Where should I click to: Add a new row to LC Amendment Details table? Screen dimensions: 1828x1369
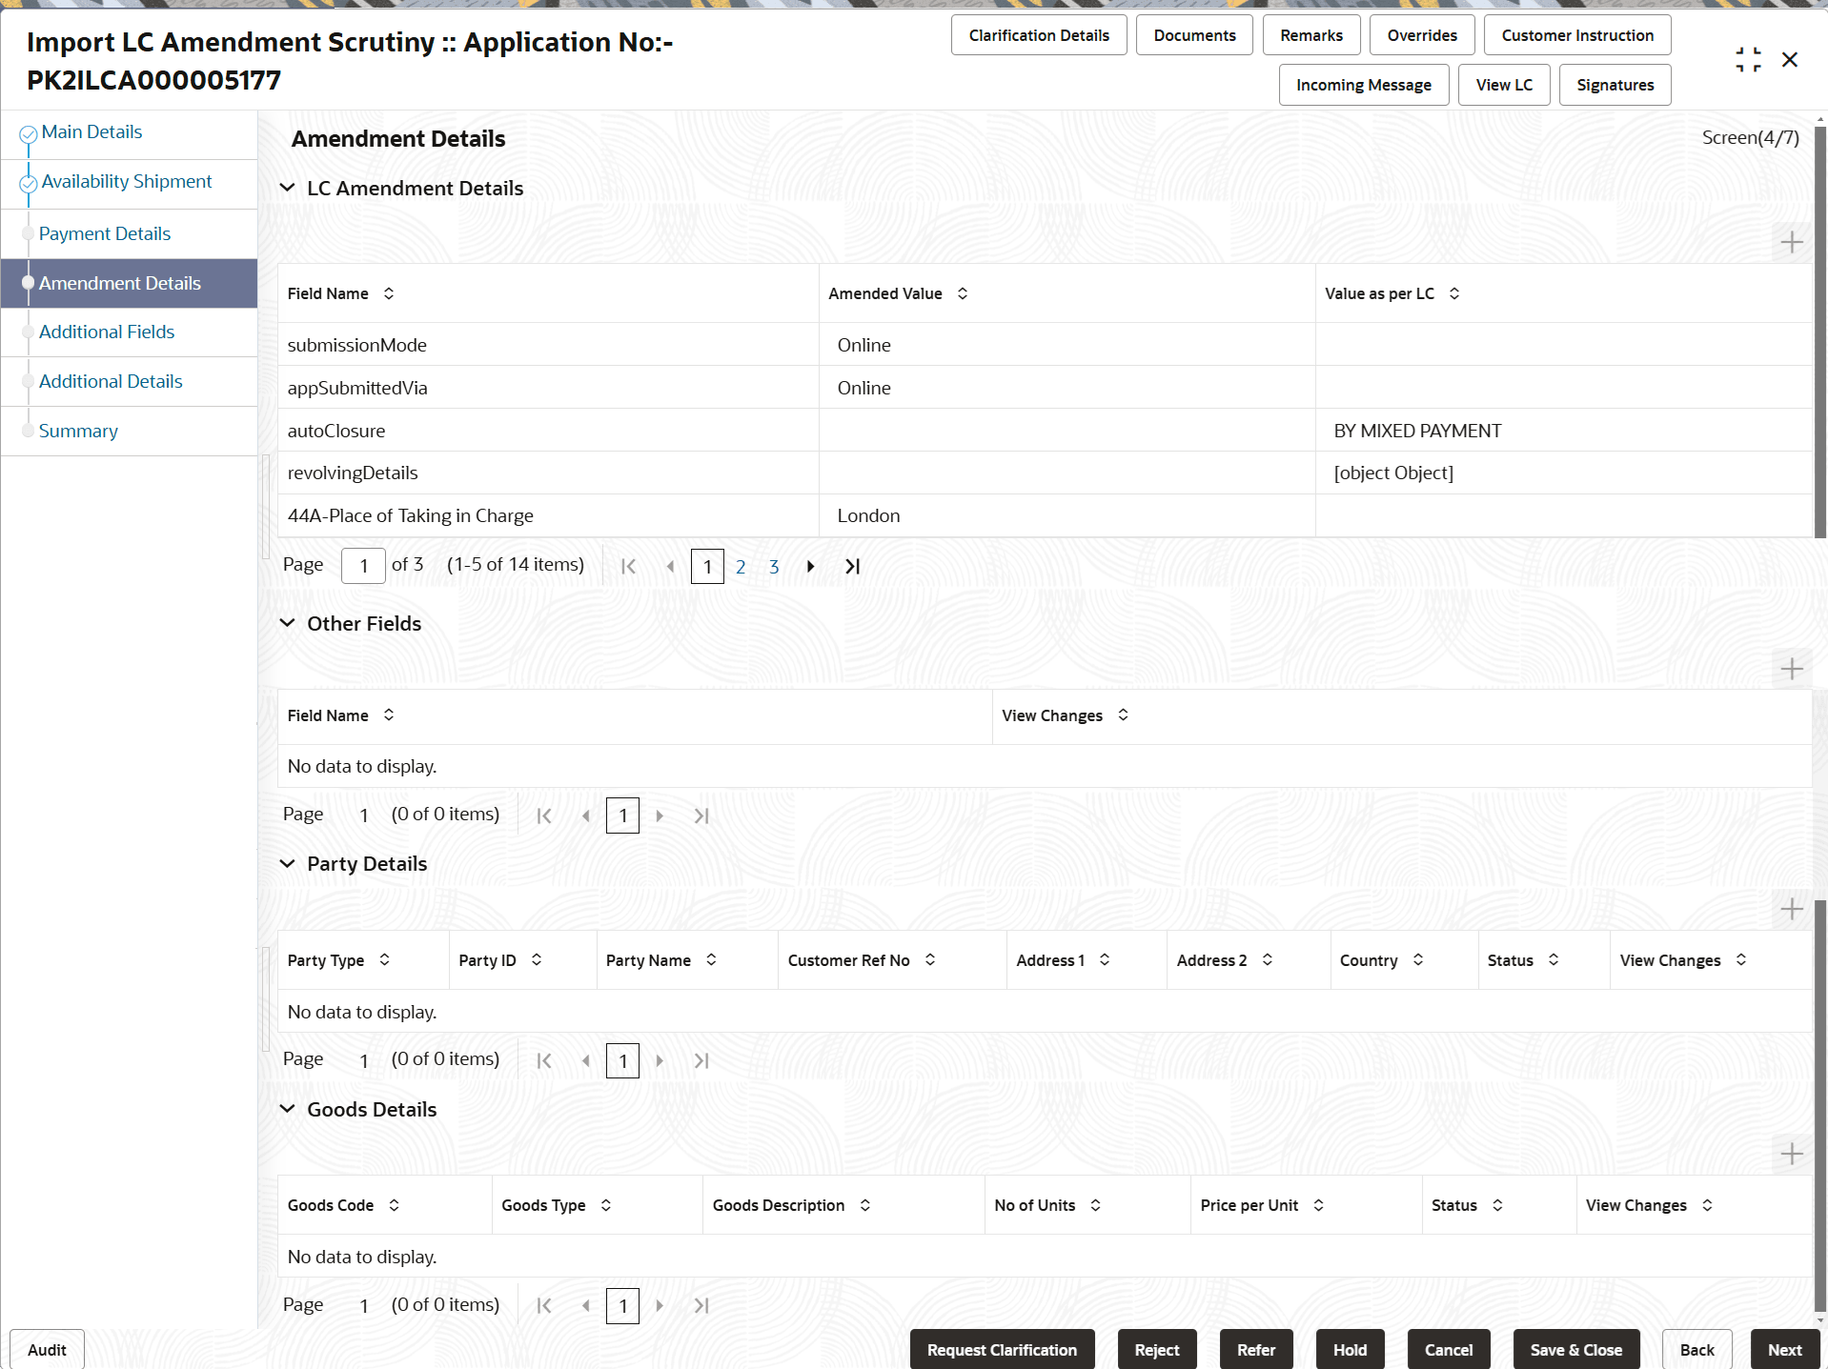coord(1791,242)
